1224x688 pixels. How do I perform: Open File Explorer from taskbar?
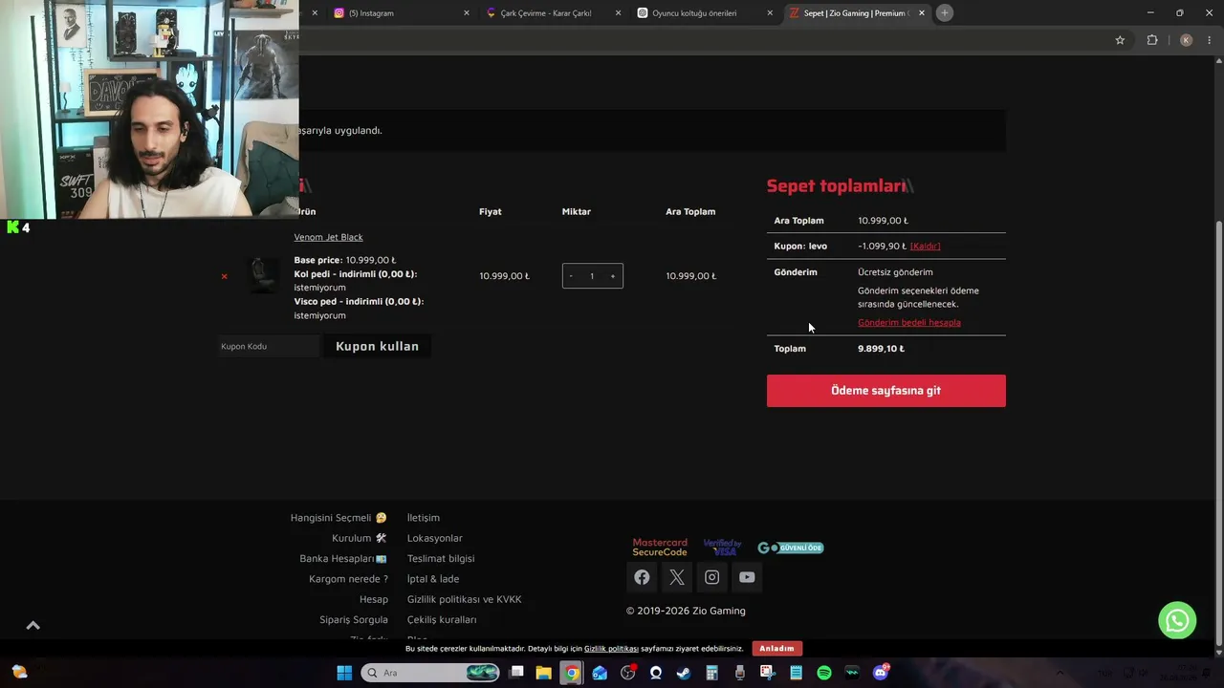(x=543, y=673)
